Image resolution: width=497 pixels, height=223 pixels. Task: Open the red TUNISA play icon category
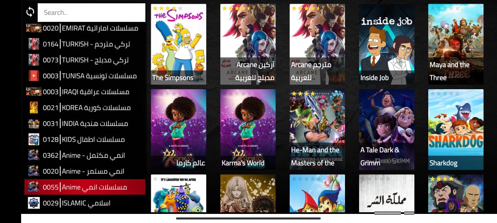coord(34,76)
